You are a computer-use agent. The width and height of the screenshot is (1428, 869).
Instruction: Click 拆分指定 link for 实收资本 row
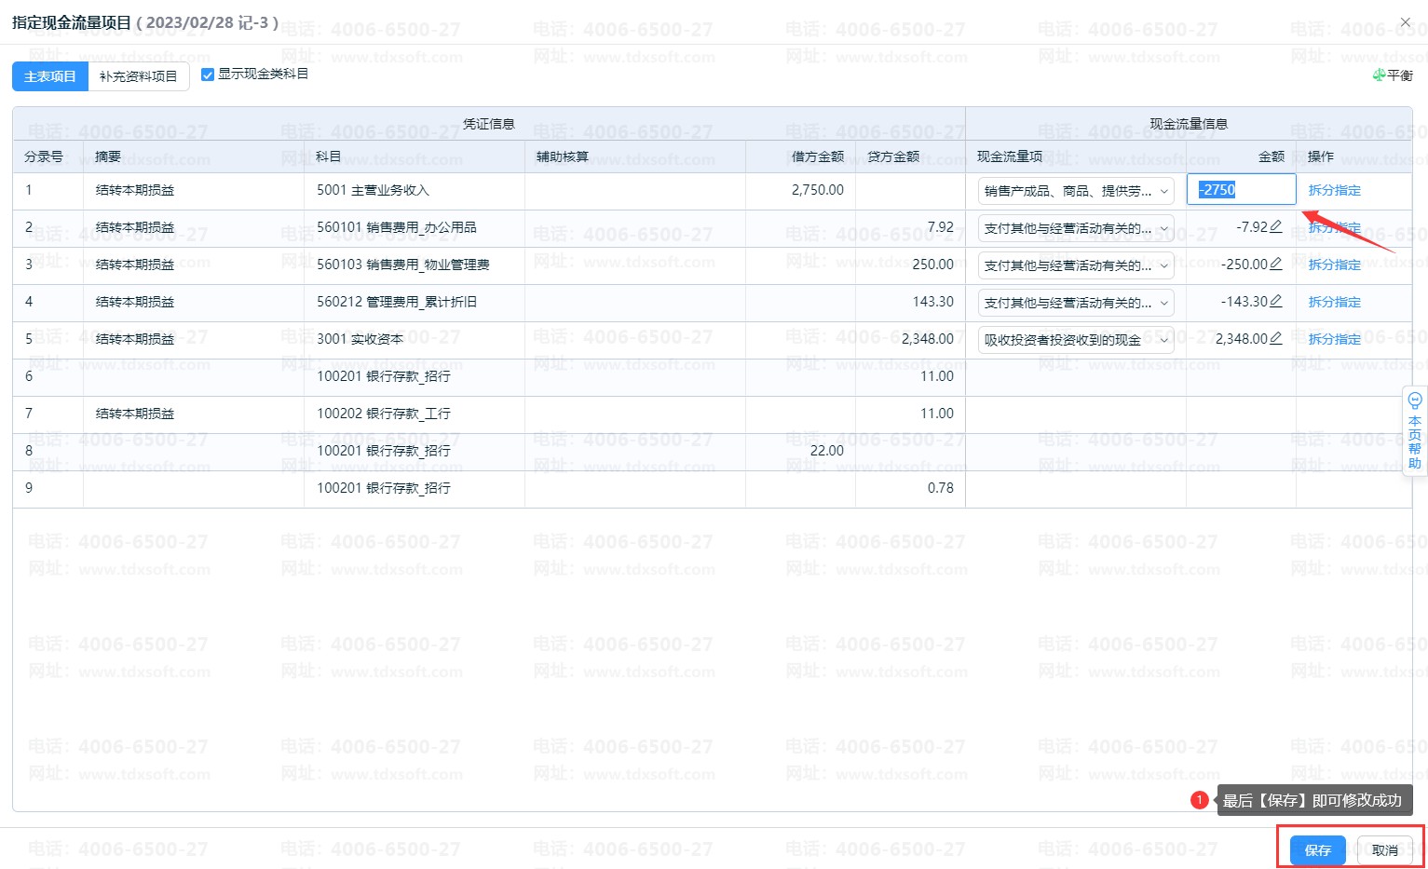[x=1334, y=339]
